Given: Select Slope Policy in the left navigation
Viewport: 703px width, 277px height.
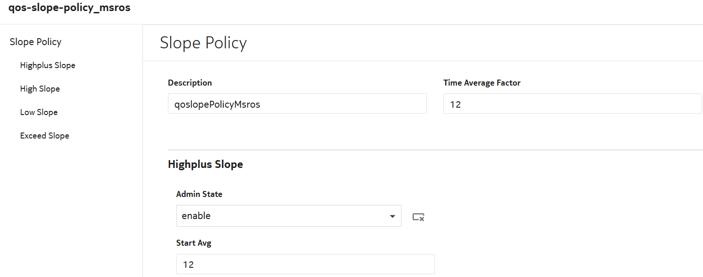Looking at the screenshot, I should [x=36, y=42].
